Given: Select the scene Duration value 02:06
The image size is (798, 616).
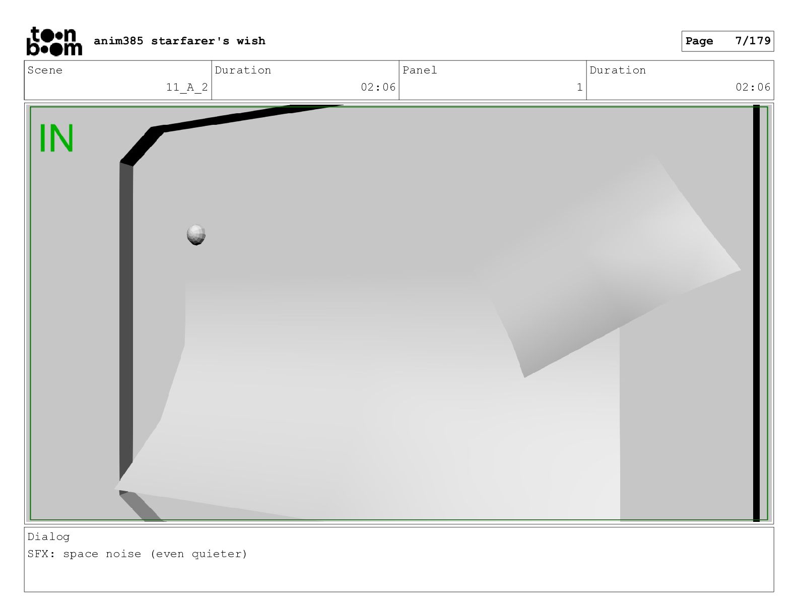Looking at the screenshot, I should [378, 87].
